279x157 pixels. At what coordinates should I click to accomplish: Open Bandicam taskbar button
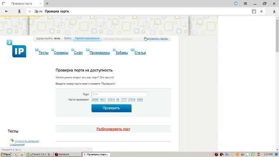[x=68, y=154]
